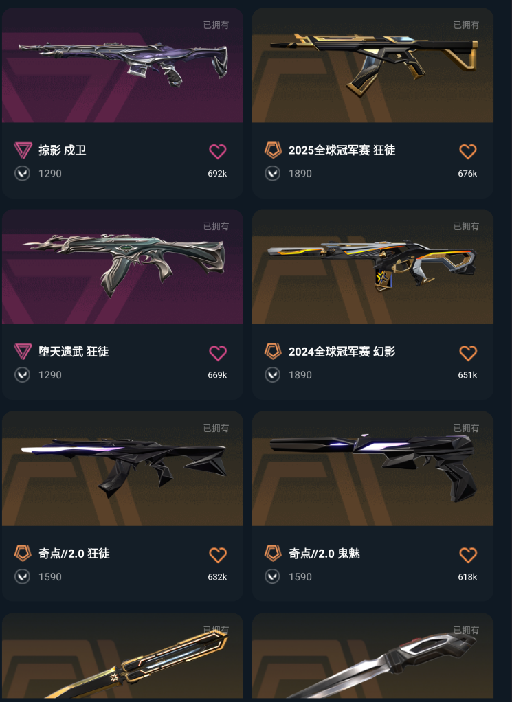Viewport: 512px width, 702px height.
Task: Click the tier icon next to 奇点//2.0 狂徒
Action: (x=23, y=554)
